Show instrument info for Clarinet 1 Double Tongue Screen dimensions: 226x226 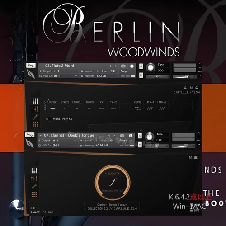click(x=131, y=136)
